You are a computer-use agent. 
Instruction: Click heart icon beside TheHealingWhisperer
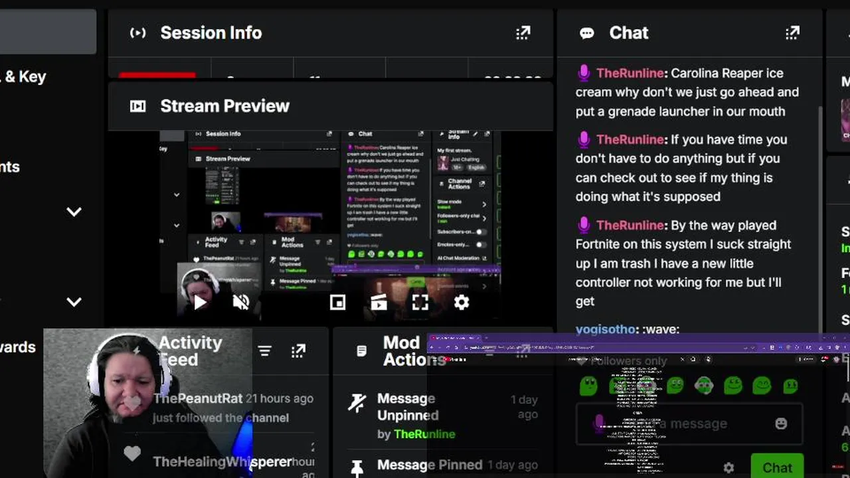click(x=132, y=453)
